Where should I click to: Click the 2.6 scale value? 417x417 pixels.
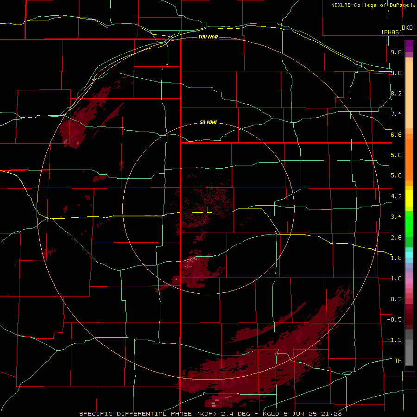(396, 238)
